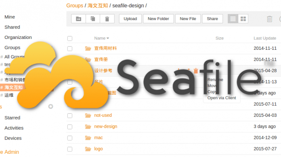The image size is (281, 157).
Task: Click the New File button
Action: pyautogui.click(x=188, y=19)
